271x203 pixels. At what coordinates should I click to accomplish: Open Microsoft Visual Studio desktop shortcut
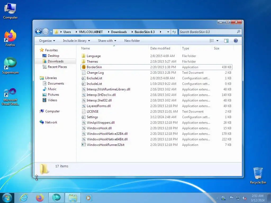click(x=10, y=97)
